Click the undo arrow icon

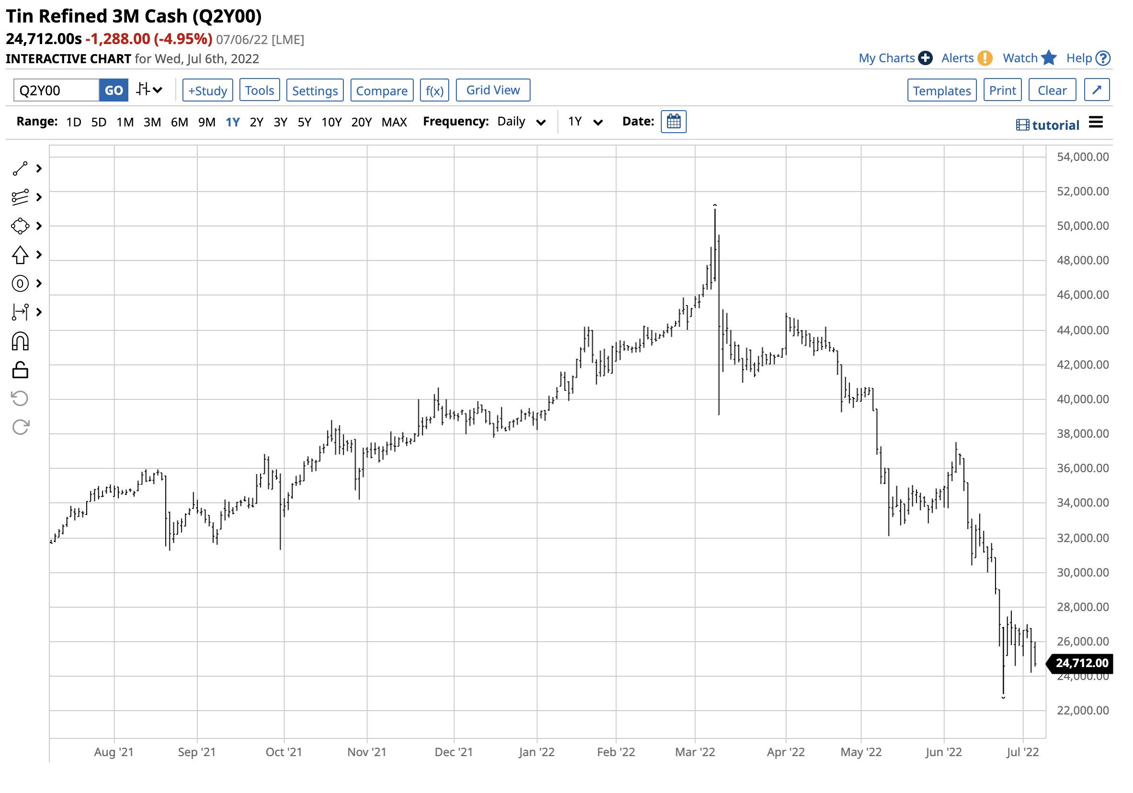click(x=20, y=399)
